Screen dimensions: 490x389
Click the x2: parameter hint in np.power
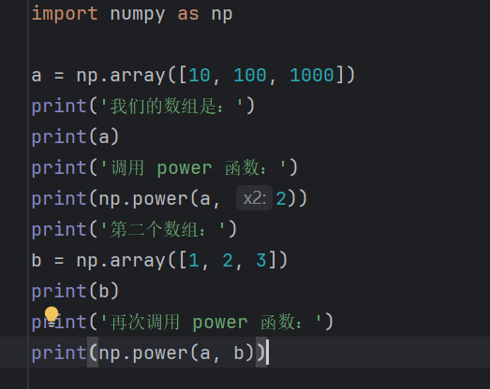pos(255,198)
